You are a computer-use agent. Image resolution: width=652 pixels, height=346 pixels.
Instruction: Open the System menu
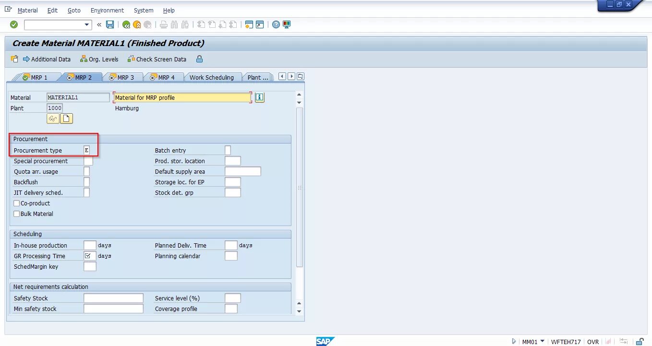coord(144,10)
